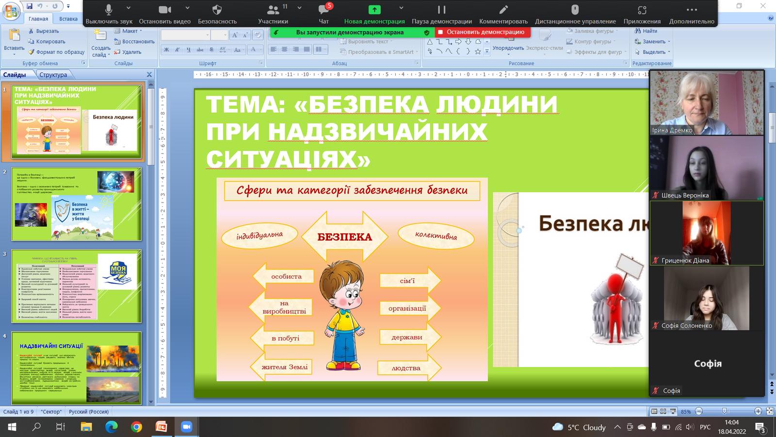Viewport: 776px width, 437px height.
Task: Click Найти in the editing group
Action: [646, 31]
